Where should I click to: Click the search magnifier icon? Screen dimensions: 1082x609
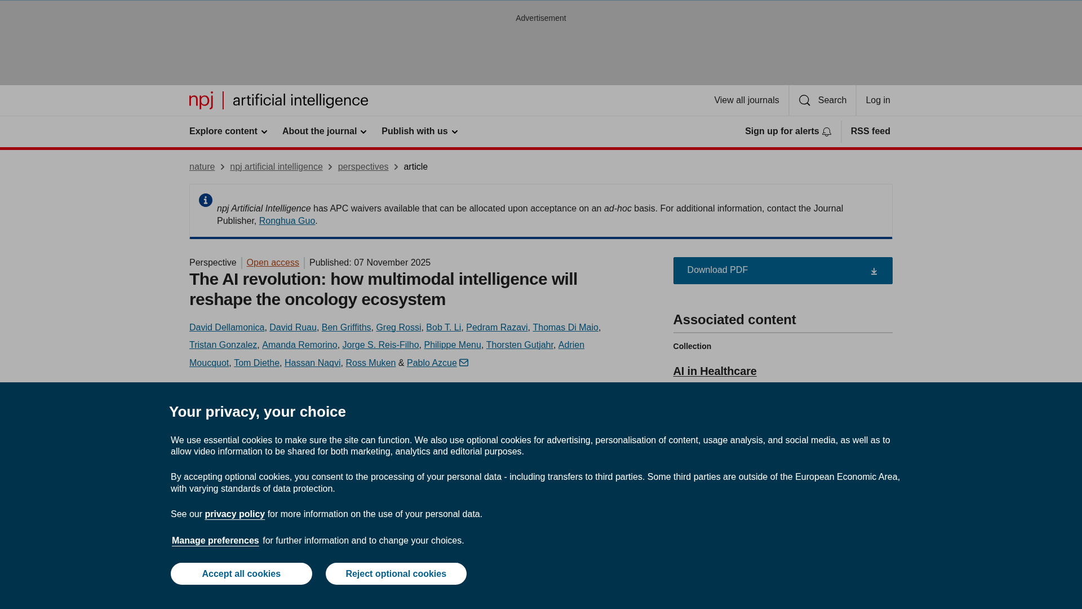coord(804,100)
